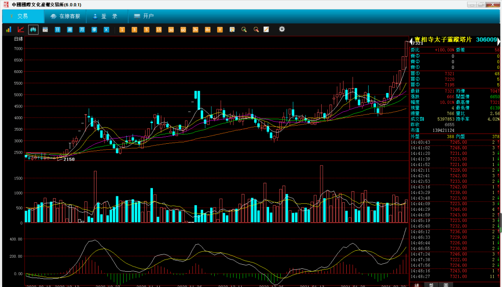
Task: Toggle the daily (日) period button
Action: point(58,30)
